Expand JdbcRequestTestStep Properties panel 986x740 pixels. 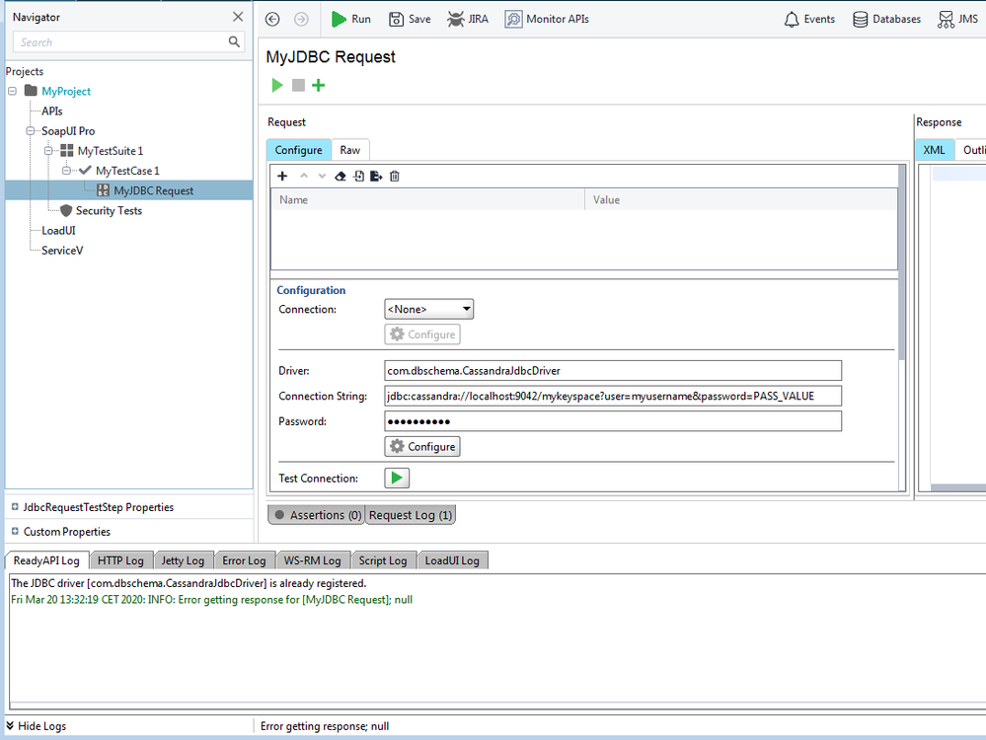pos(15,507)
